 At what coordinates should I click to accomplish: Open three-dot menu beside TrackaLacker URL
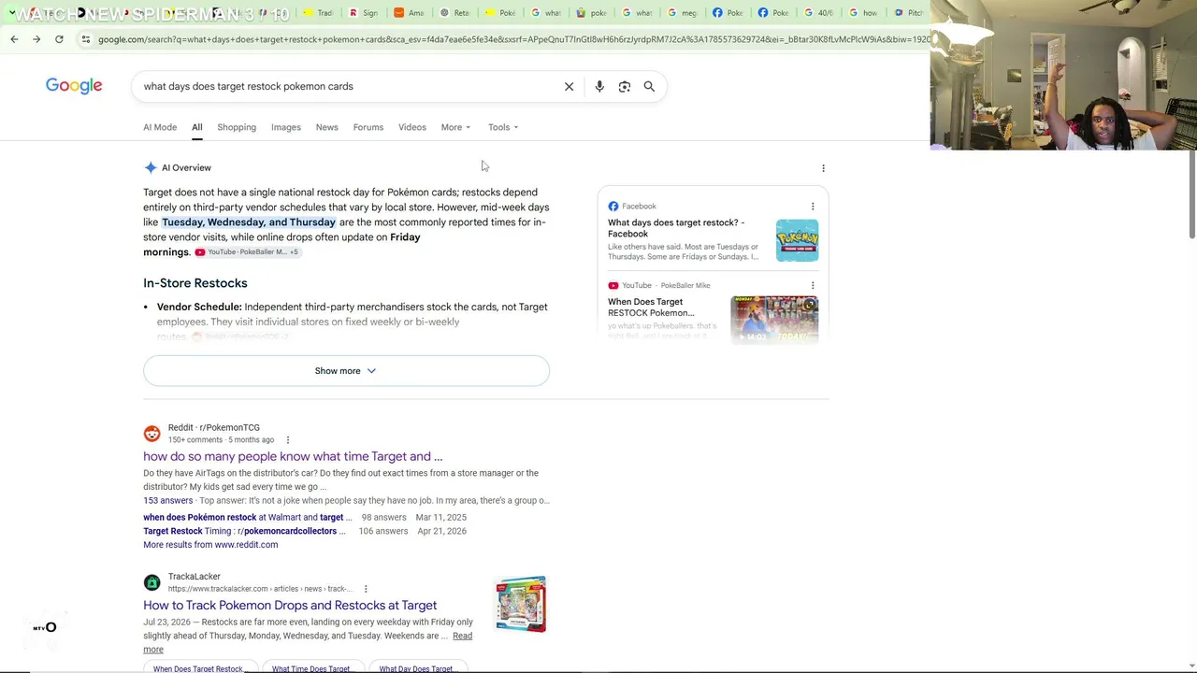click(x=366, y=589)
